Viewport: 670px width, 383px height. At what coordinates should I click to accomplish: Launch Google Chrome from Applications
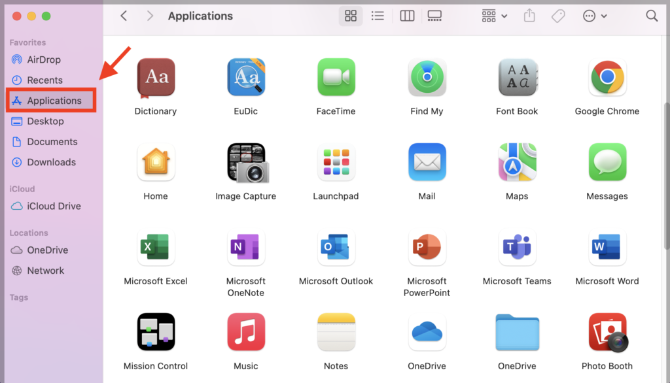coord(607,77)
